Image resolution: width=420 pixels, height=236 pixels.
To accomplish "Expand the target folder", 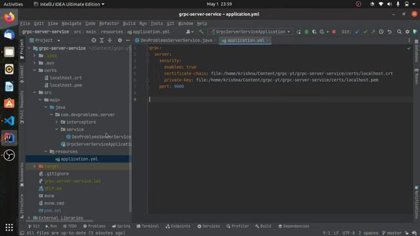I will tap(35, 166).
